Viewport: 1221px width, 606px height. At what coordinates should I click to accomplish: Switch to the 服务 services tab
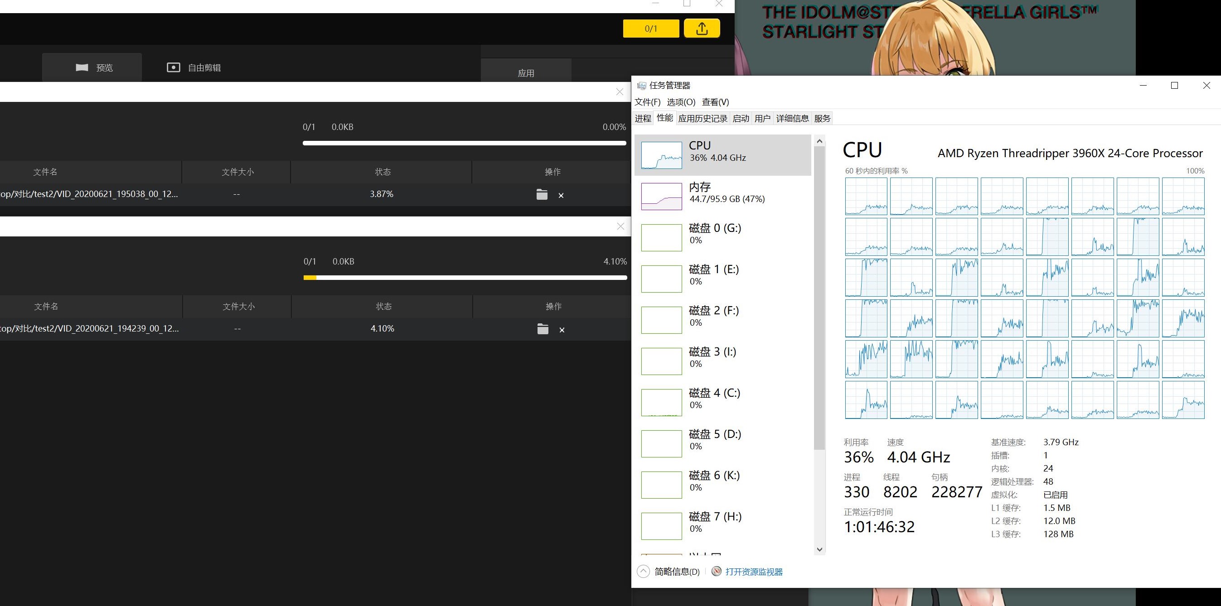pos(822,119)
